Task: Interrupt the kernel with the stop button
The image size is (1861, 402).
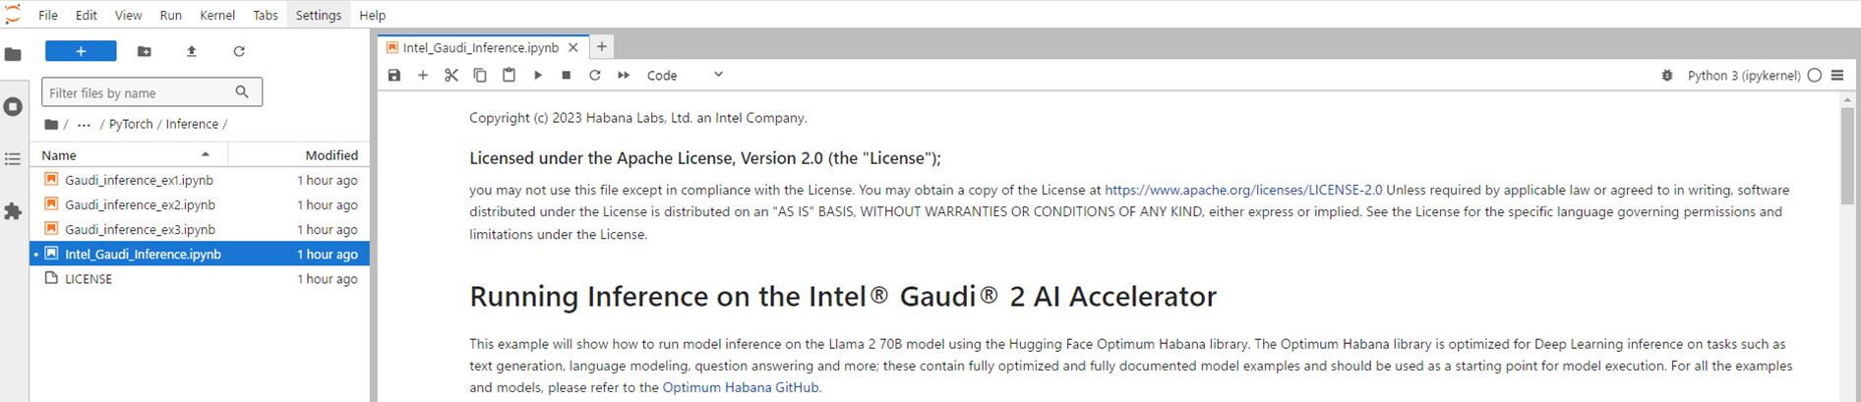Action: pyautogui.click(x=567, y=75)
